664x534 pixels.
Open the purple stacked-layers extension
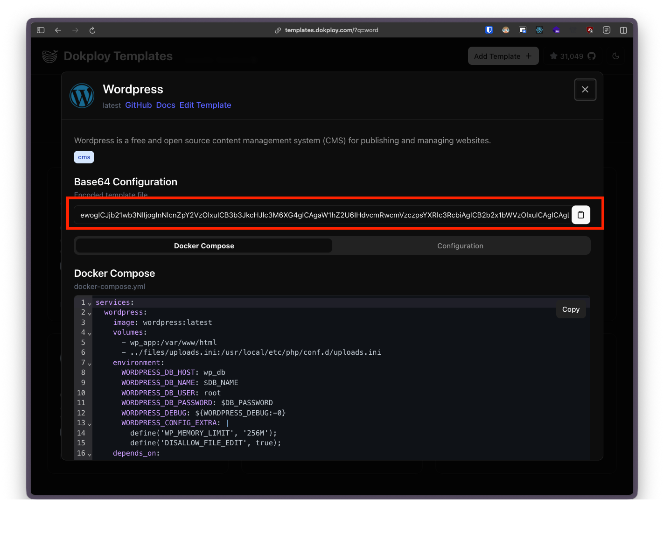click(556, 30)
